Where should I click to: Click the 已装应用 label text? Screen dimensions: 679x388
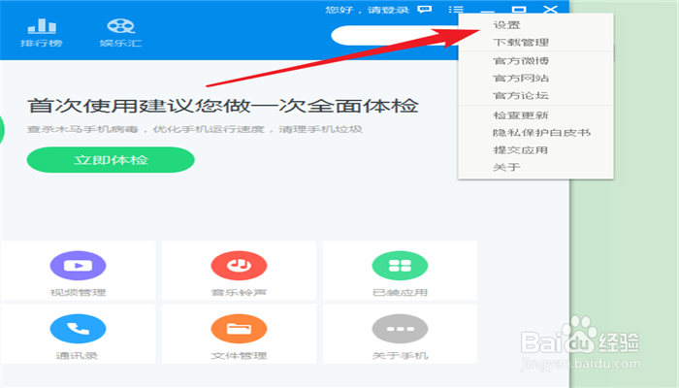click(x=400, y=293)
